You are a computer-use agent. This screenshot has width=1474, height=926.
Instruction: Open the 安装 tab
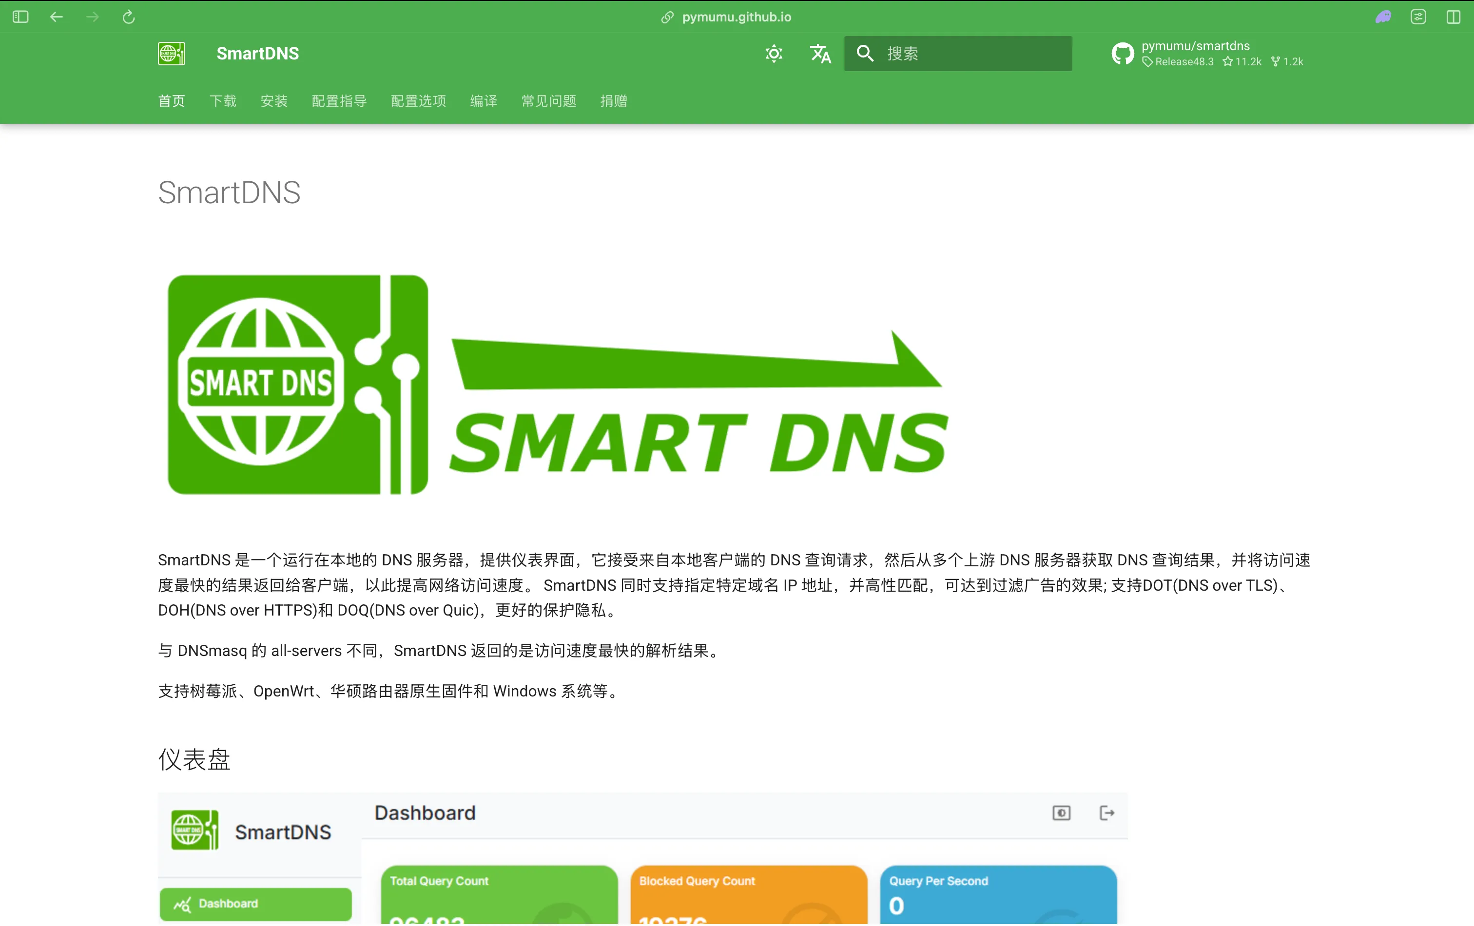click(x=274, y=101)
